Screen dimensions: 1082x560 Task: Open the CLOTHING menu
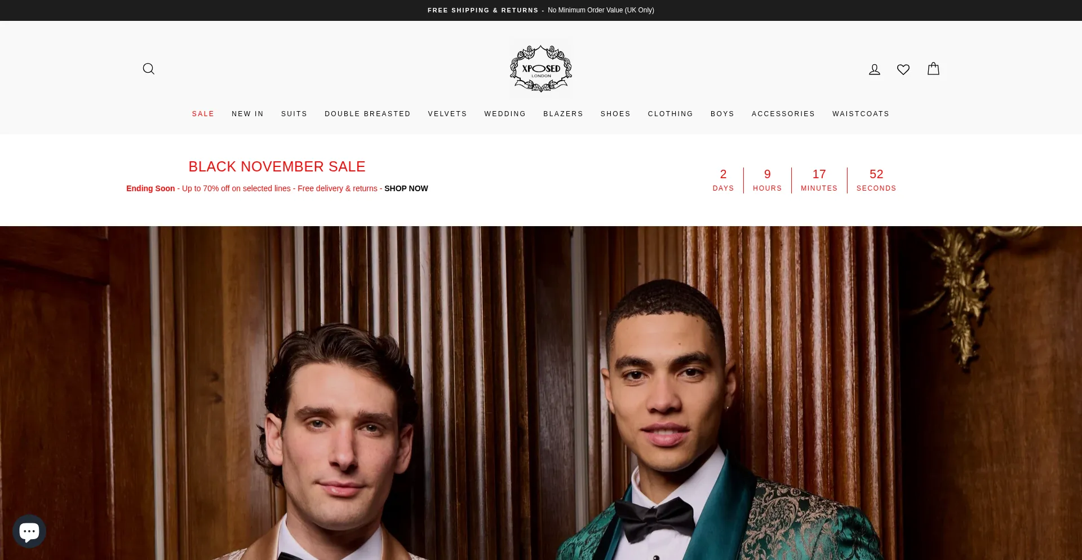(x=671, y=114)
